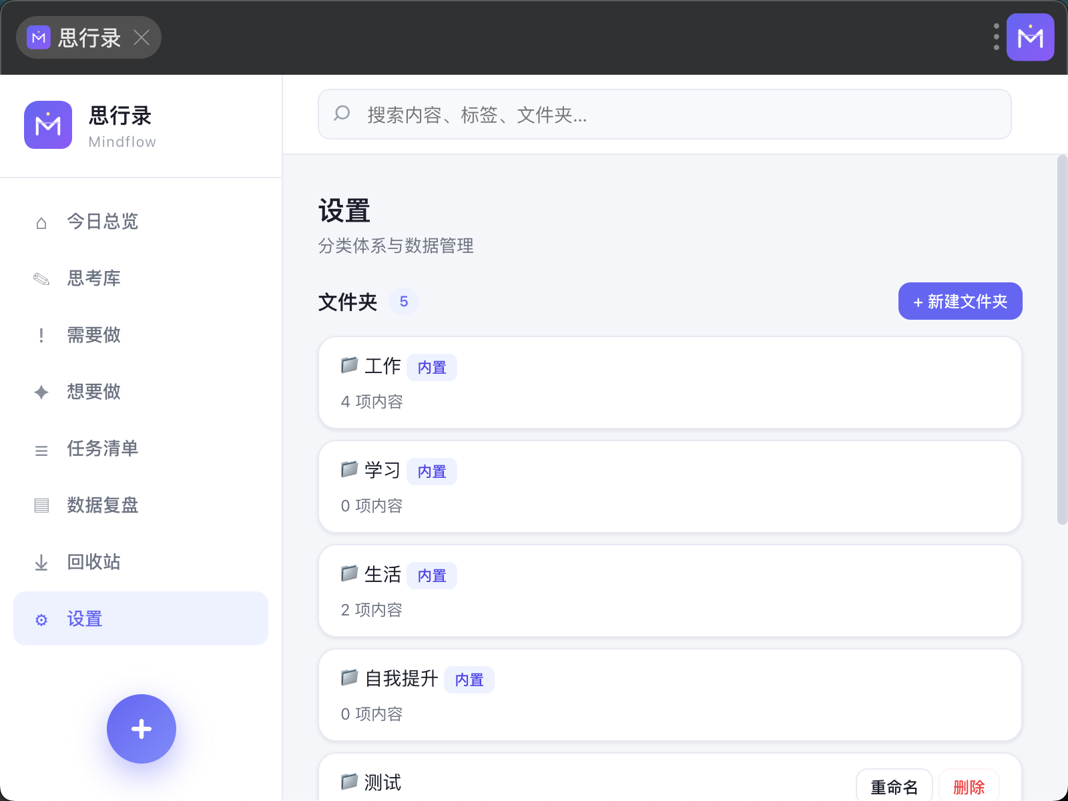Open 回收站 in the sidebar
This screenshot has height=801, width=1068.
(x=141, y=562)
